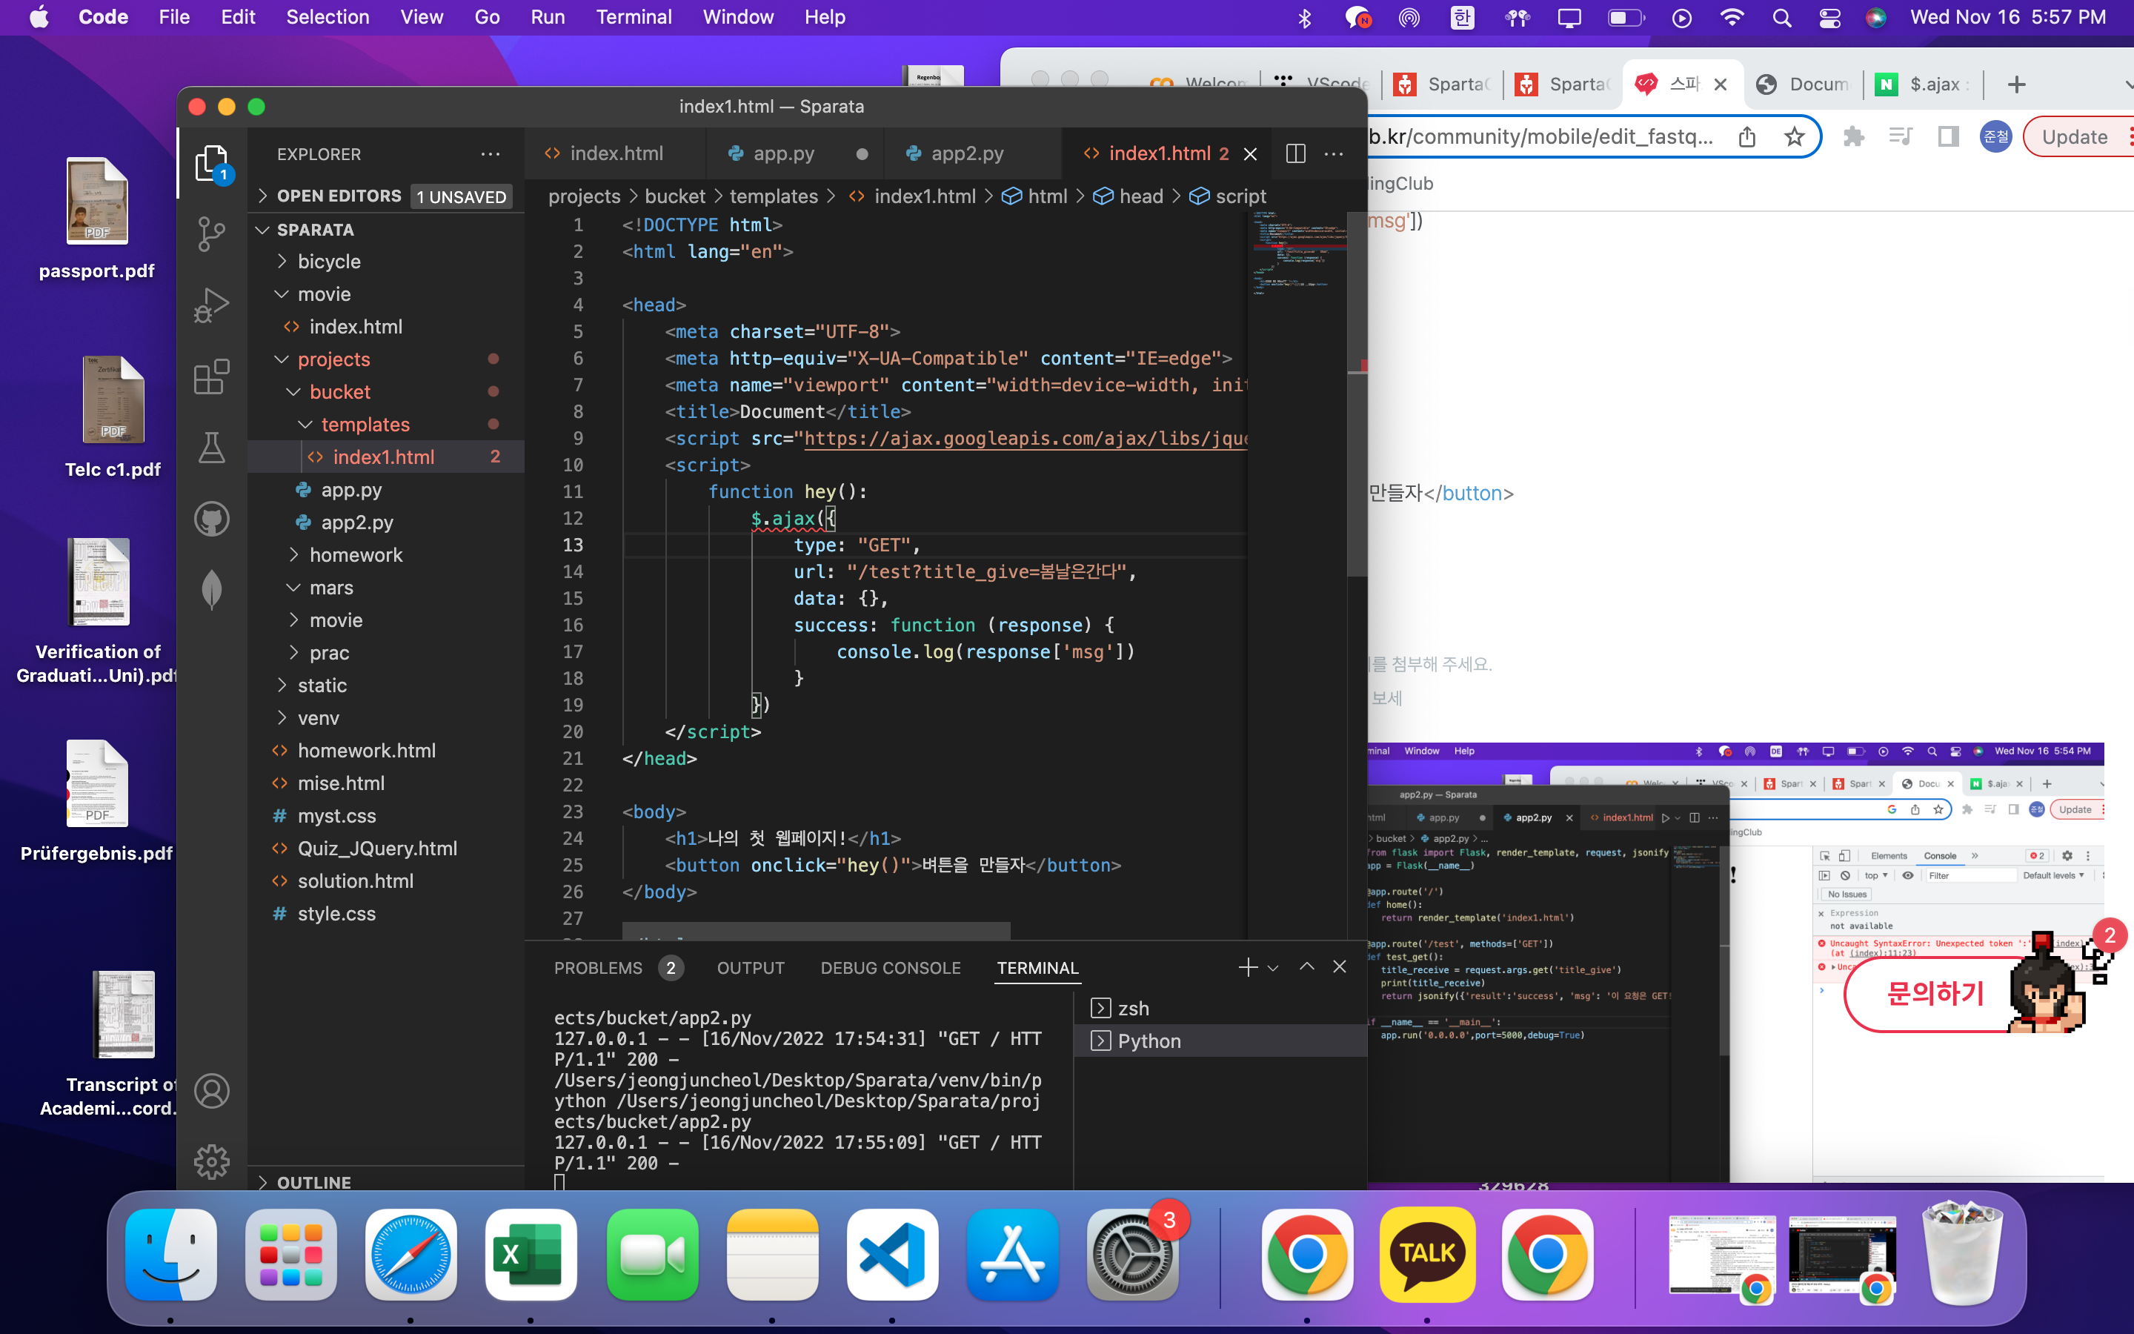The height and width of the screenshot is (1334, 2134).
Task: Maximize the terminal panel size
Action: [x=1307, y=967]
